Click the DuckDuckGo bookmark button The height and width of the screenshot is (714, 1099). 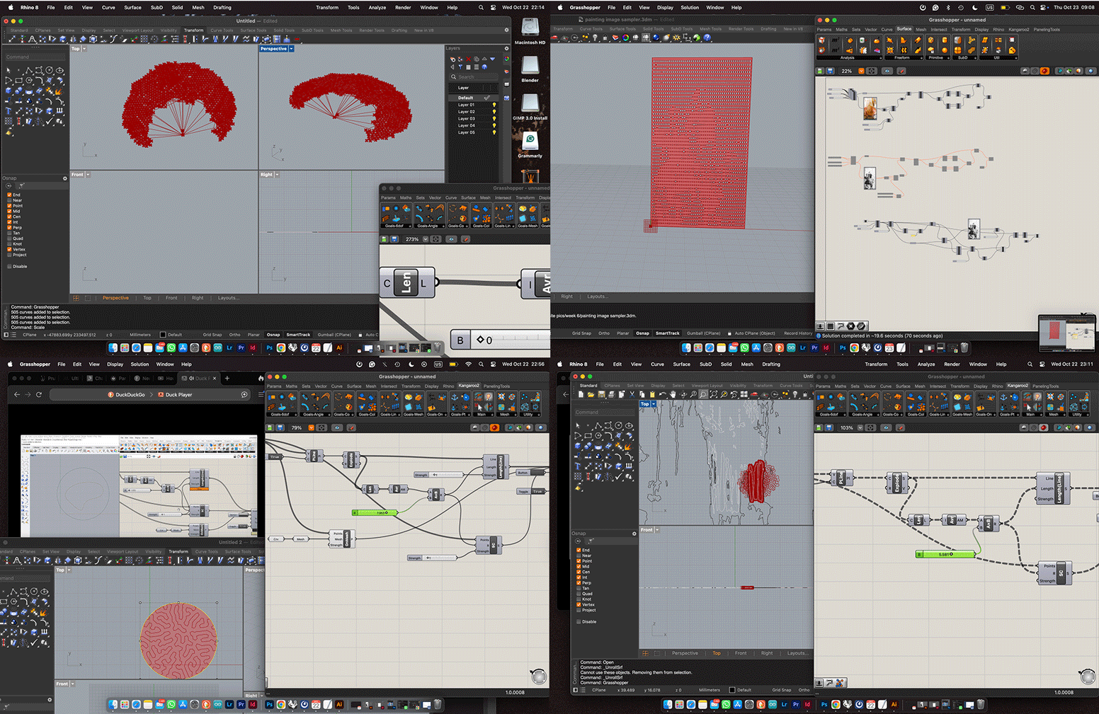[x=130, y=395]
